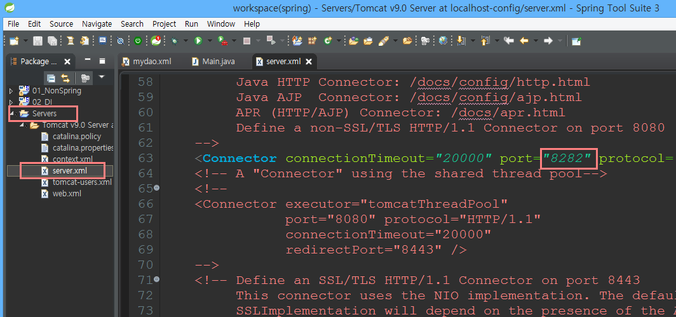Open the Source menu

(61, 24)
